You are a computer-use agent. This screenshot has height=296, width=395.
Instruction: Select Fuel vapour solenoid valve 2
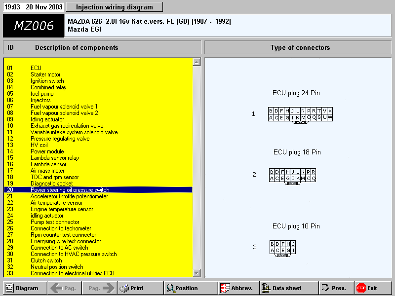98,113
